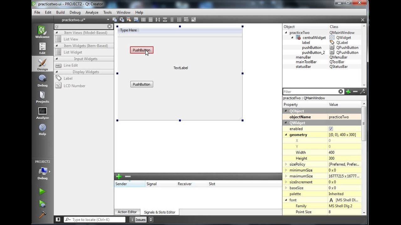The height and width of the screenshot is (225, 401).
Task: Select the Design mode icon
Action: click(42, 65)
